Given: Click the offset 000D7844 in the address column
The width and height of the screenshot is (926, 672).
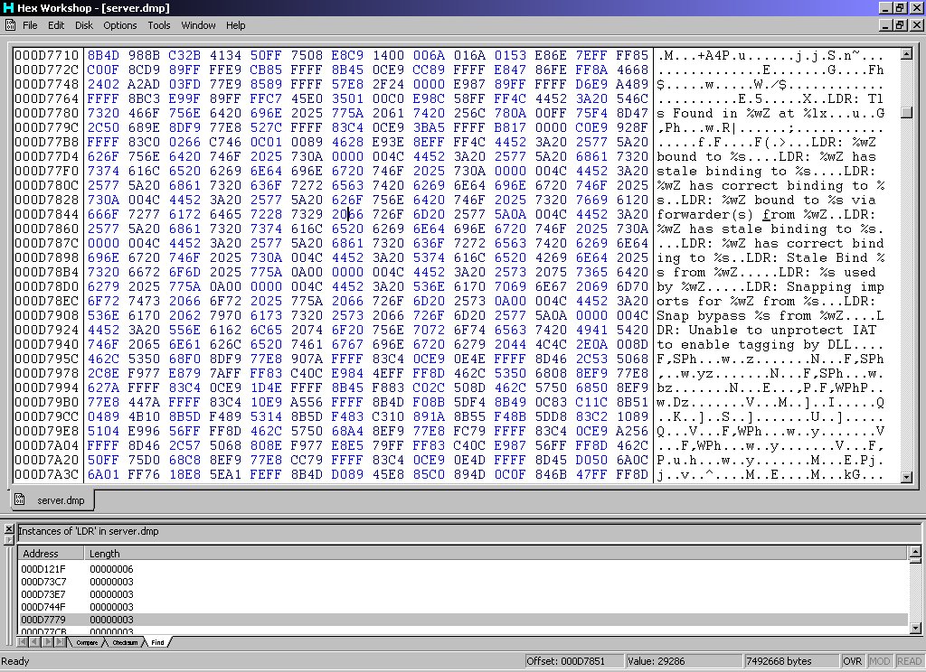Looking at the screenshot, I should click(x=47, y=214).
